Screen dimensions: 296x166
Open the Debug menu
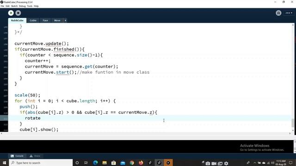22,6
